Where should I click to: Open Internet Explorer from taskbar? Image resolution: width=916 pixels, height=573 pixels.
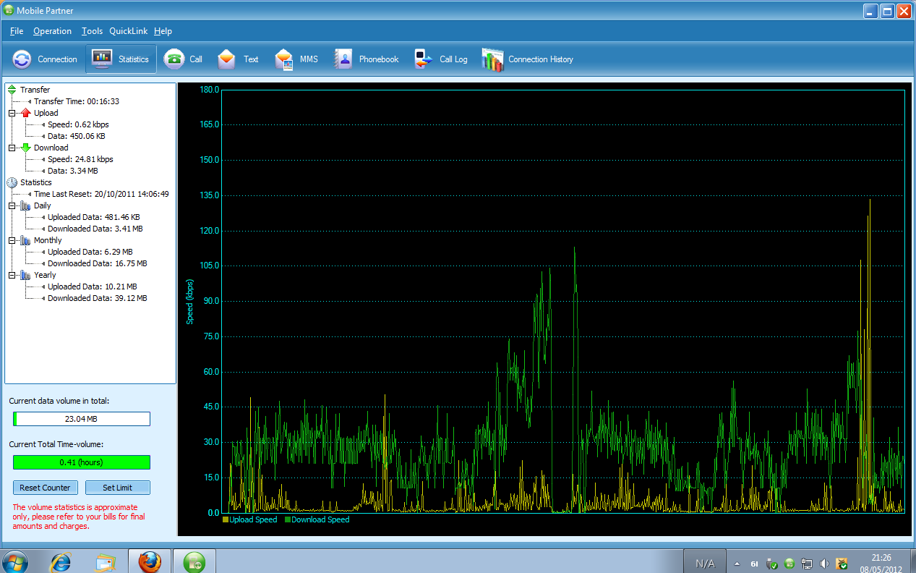61,561
